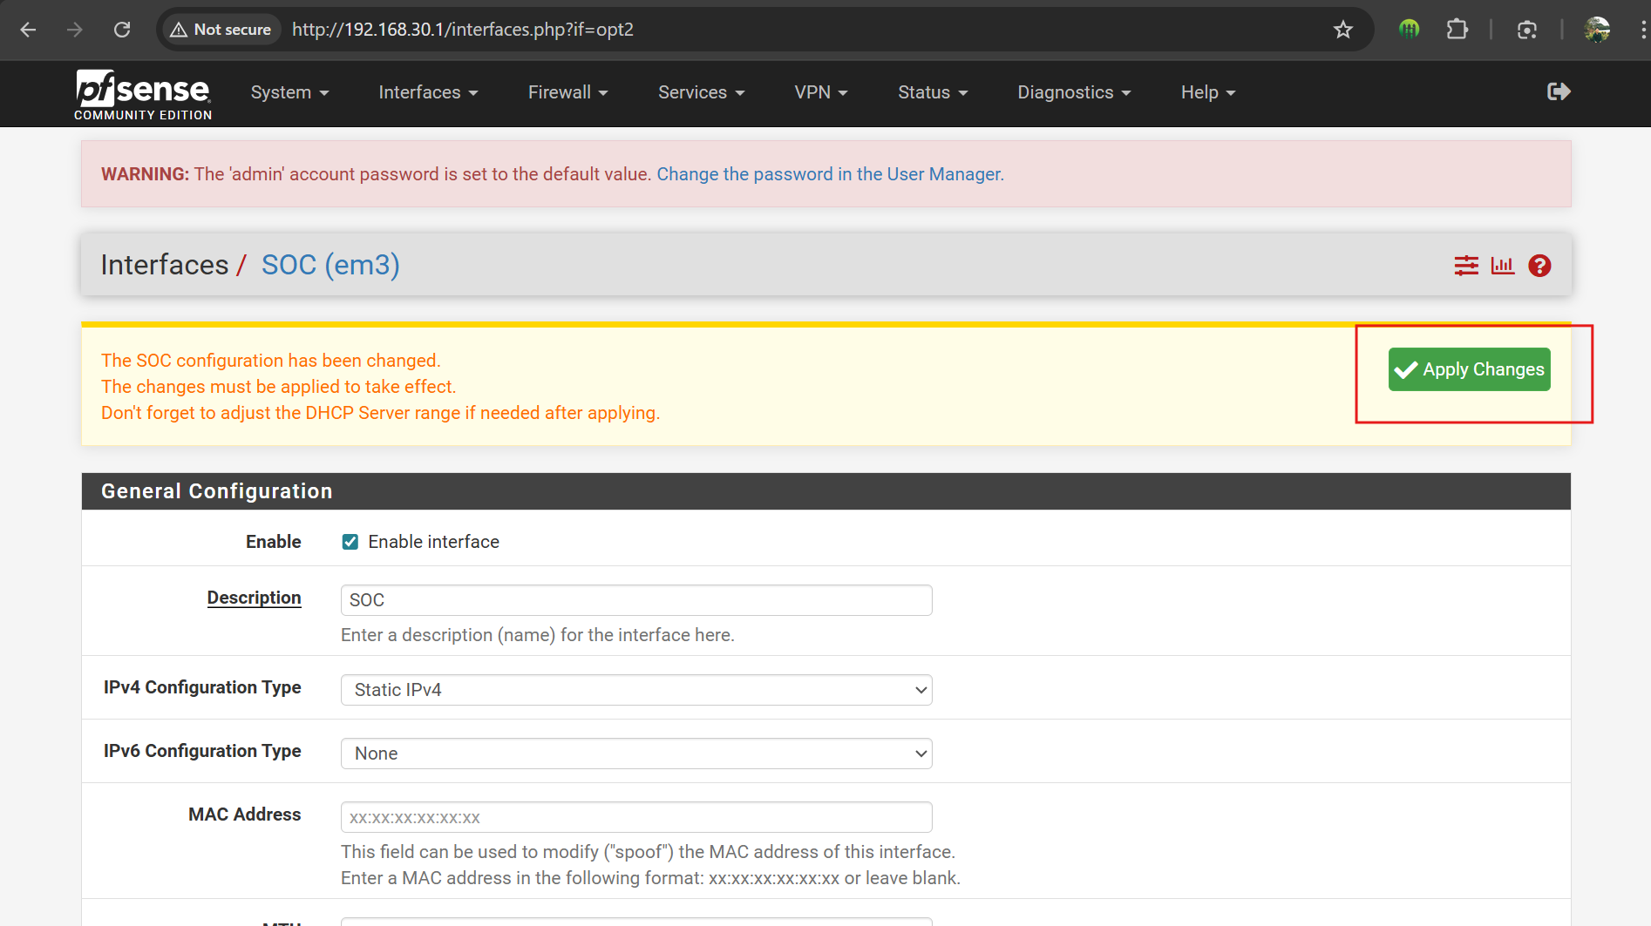Open the related status graph icon
This screenshot has height=926, width=1651.
coord(1503,266)
